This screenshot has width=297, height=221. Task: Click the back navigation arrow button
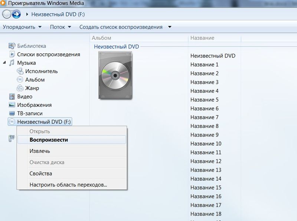point(7,14)
